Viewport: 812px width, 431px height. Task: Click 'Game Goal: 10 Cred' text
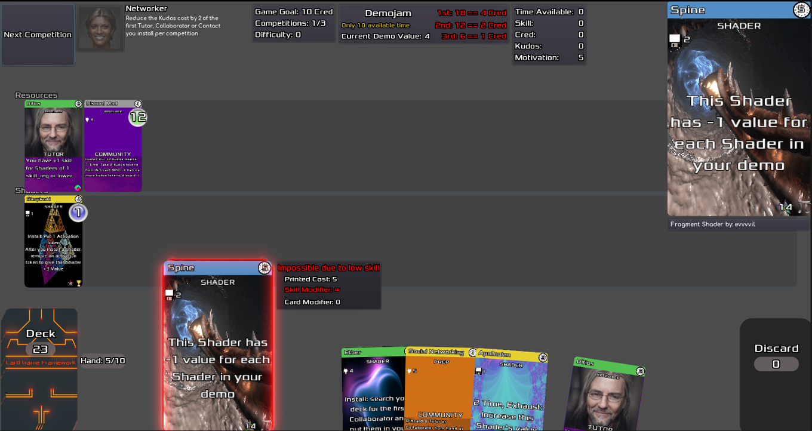[294, 12]
